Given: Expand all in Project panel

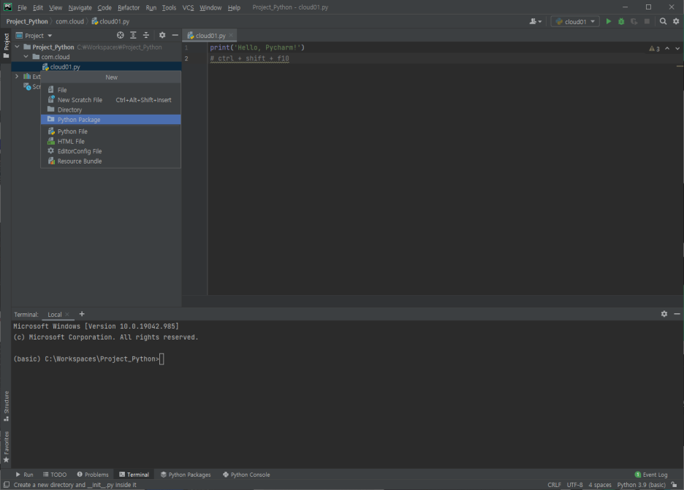Looking at the screenshot, I should 133,35.
